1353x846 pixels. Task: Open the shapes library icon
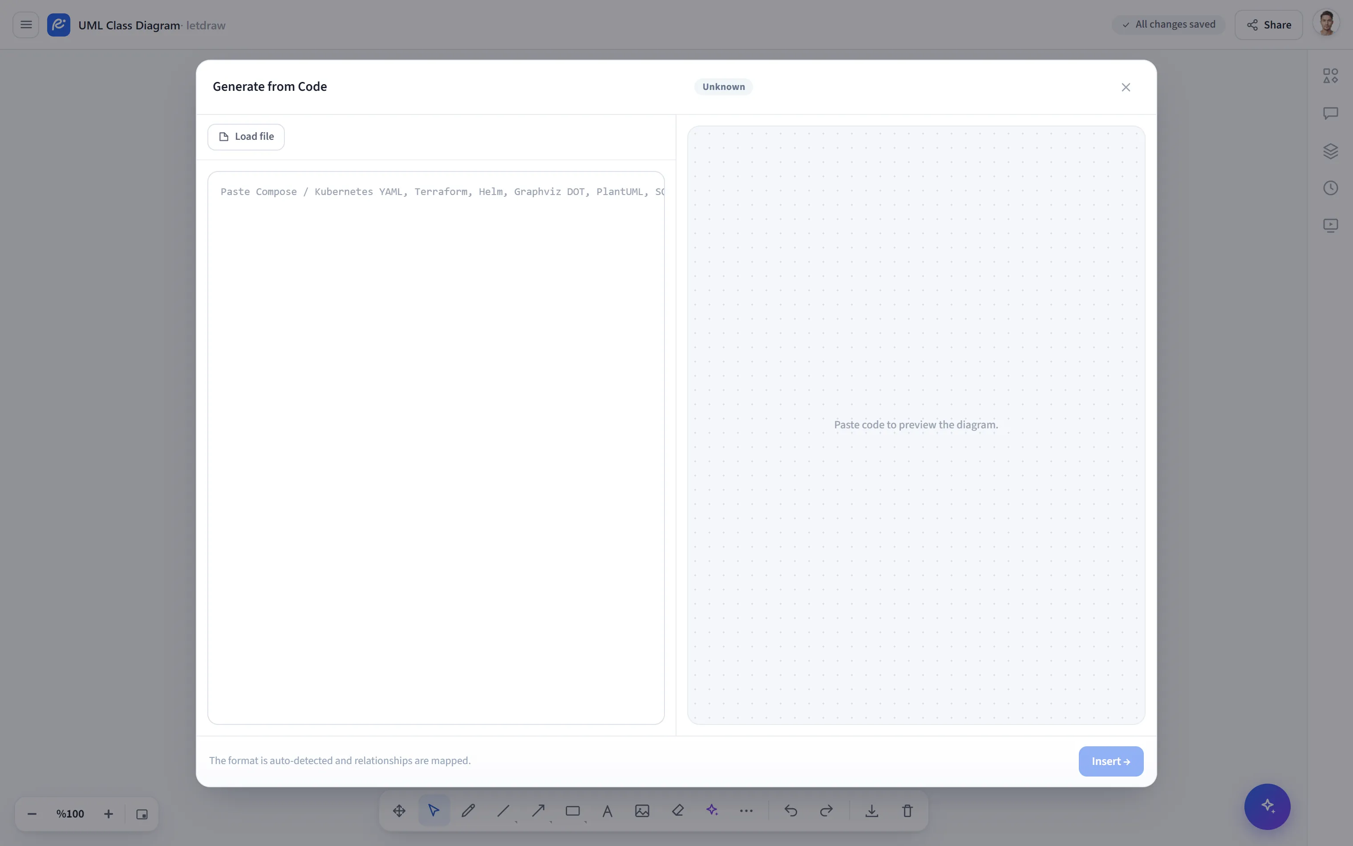1331,76
